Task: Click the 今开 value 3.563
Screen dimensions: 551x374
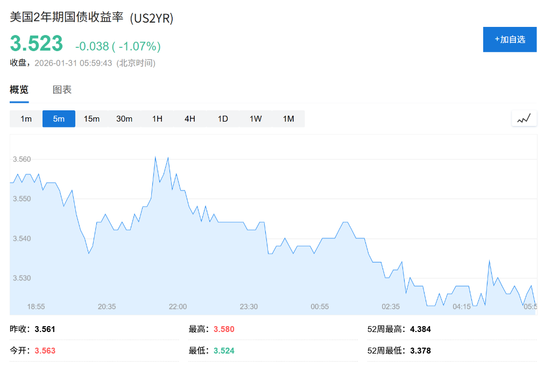Action: coord(45,350)
